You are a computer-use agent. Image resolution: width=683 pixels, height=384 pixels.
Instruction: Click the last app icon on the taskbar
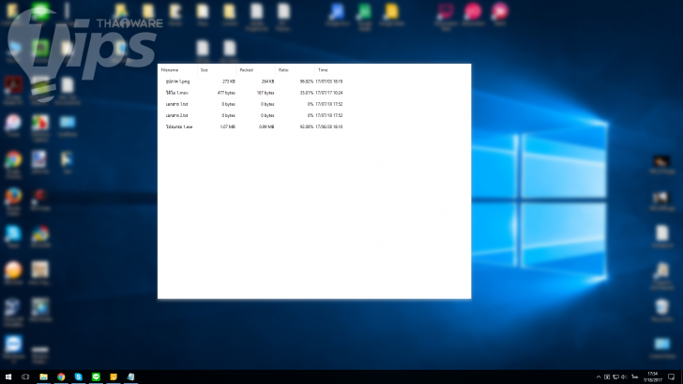[x=130, y=377]
